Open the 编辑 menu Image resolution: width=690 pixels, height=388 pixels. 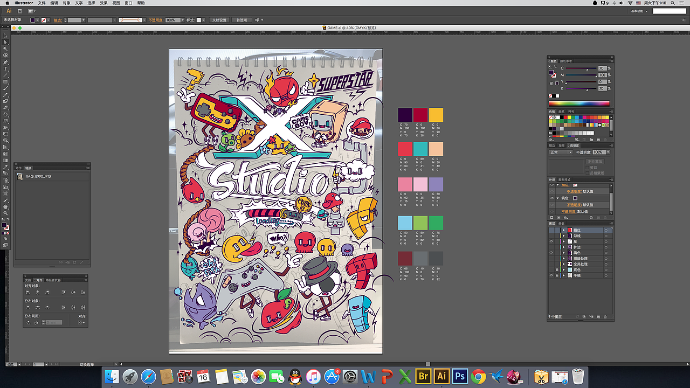pyautogui.click(x=54, y=3)
